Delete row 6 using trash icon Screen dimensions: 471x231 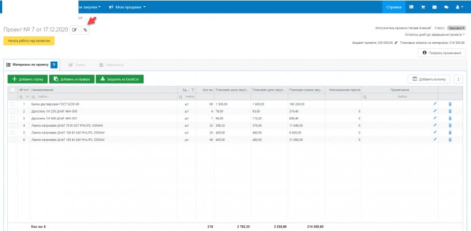point(449,140)
